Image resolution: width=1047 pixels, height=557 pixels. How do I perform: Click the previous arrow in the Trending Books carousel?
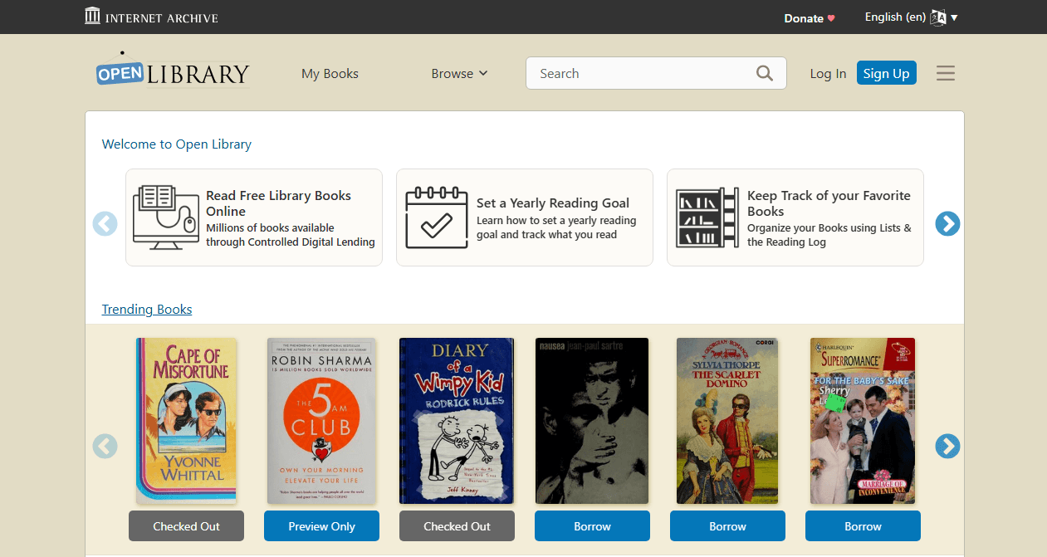click(x=105, y=446)
